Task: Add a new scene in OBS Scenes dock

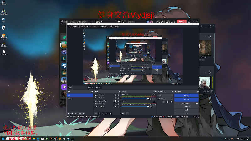Action: point(69,113)
